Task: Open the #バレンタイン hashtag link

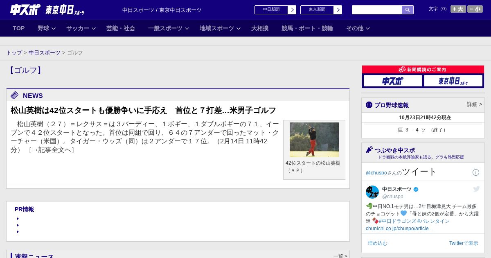Action: coord(433,221)
